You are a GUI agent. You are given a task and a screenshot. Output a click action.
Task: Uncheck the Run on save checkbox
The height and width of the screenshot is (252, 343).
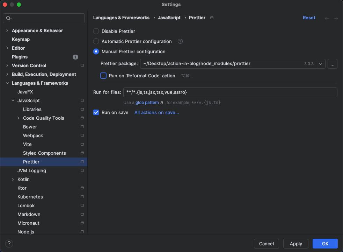[x=96, y=112]
